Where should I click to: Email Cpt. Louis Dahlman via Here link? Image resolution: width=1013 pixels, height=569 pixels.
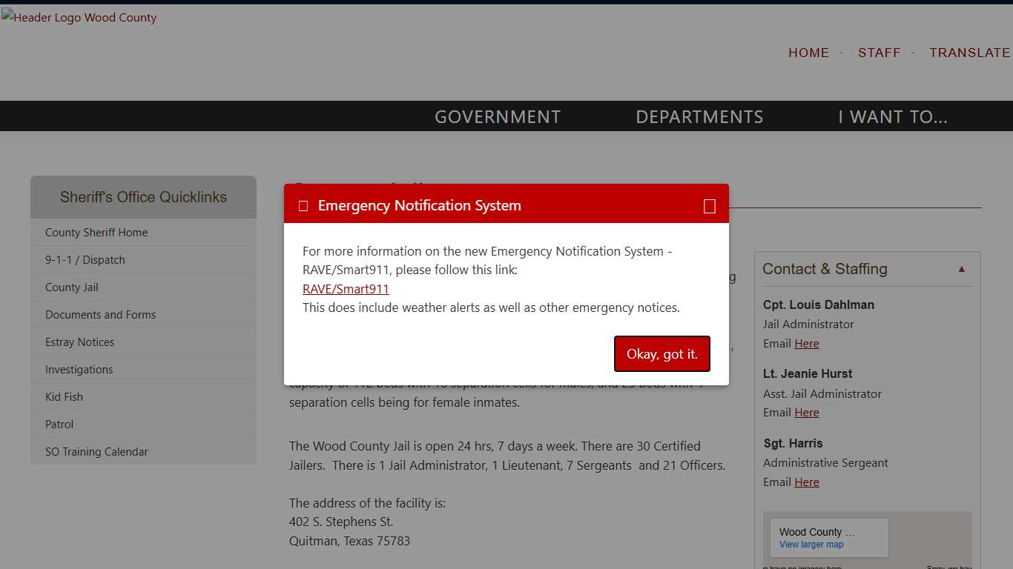point(806,344)
